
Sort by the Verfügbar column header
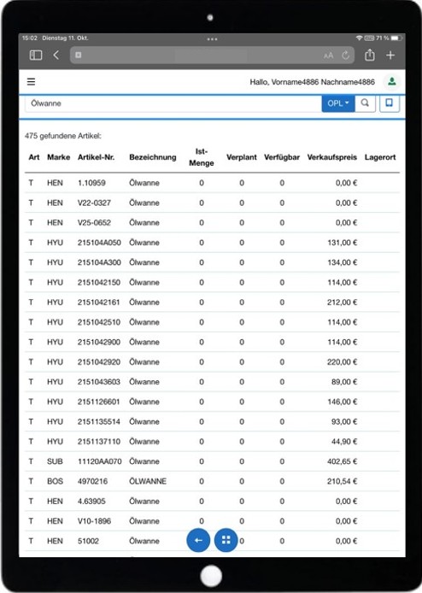coord(282,157)
